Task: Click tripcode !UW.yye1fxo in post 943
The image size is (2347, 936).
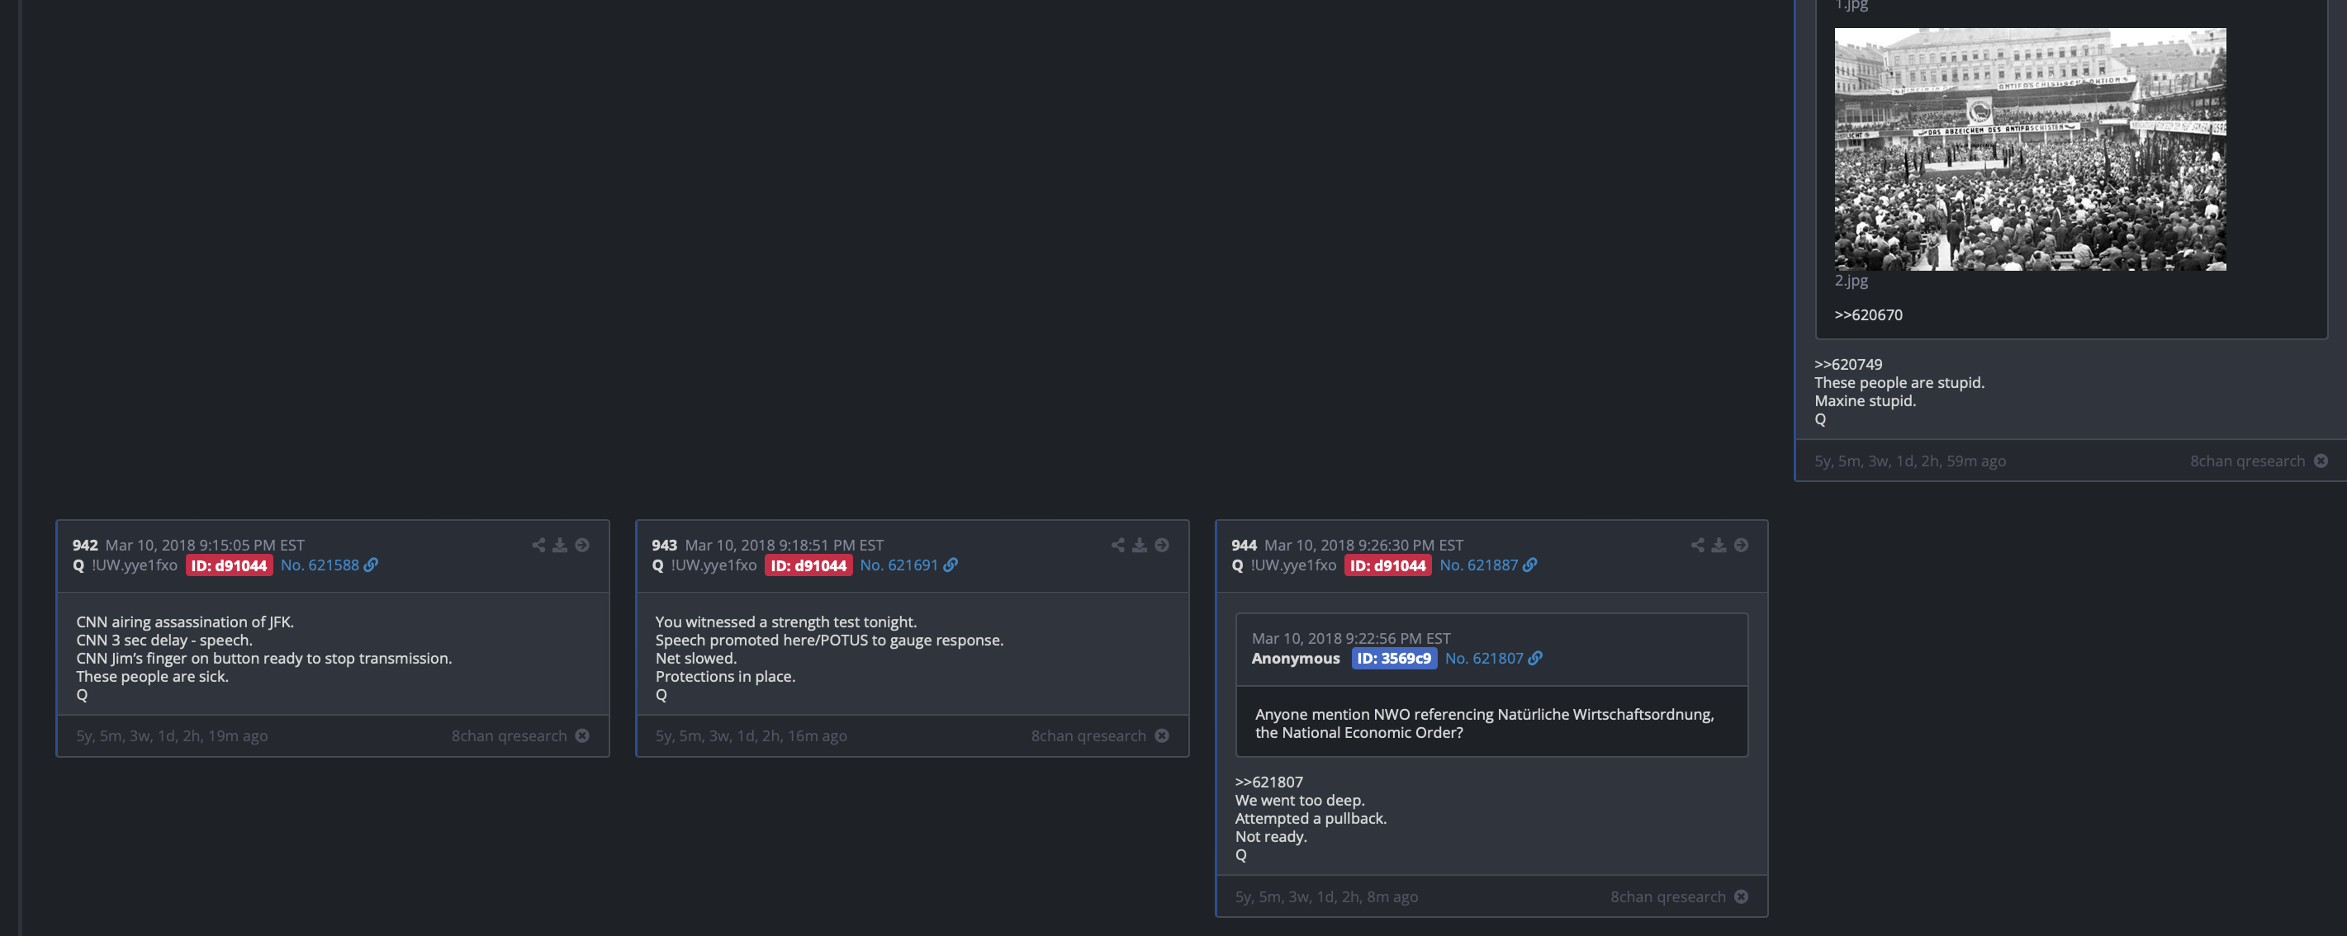Action: (x=714, y=565)
